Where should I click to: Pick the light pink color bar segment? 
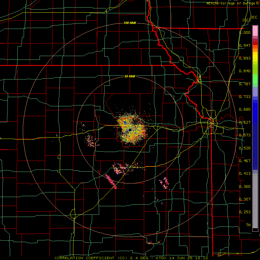point(255,31)
